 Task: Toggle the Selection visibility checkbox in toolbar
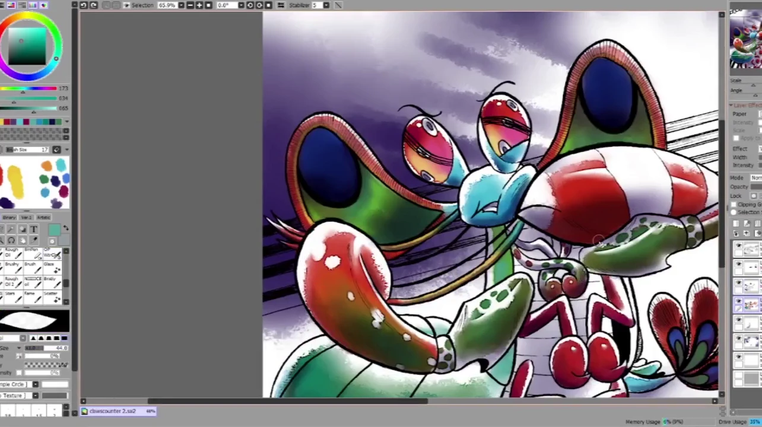tap(126, 5)
